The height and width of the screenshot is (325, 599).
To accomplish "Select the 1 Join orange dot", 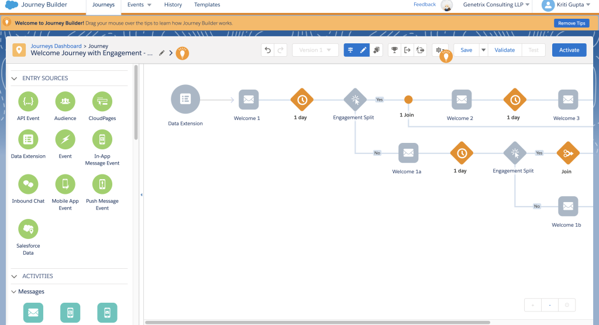I will [x=408, y=100].
